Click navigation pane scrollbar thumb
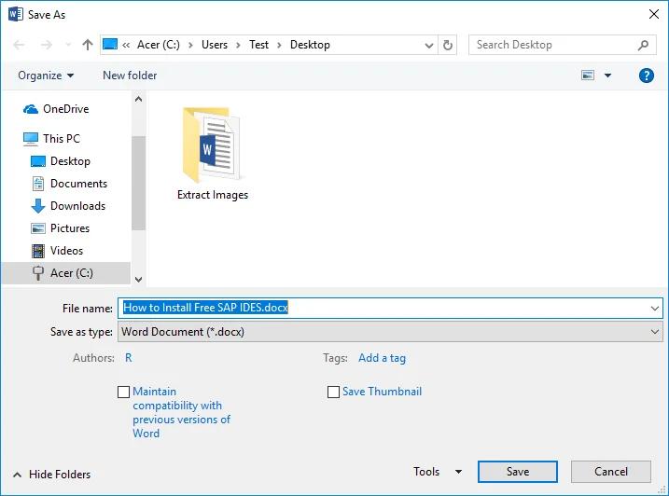The height and width of the screenshot is (496, 669). 138,183
